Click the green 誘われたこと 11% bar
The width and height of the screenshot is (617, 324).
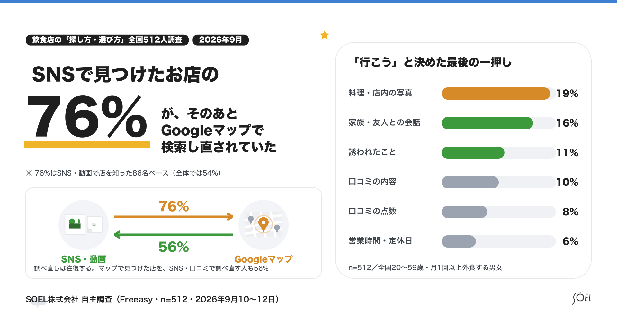tap(473, 153)
